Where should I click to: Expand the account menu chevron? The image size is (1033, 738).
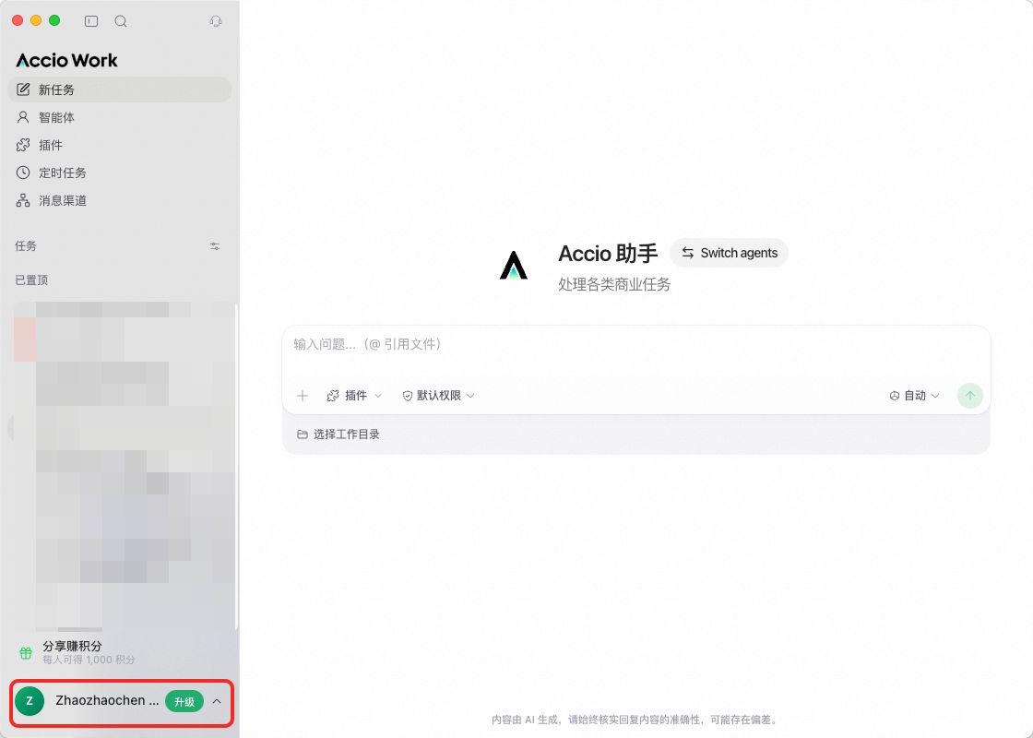(217, 702)
